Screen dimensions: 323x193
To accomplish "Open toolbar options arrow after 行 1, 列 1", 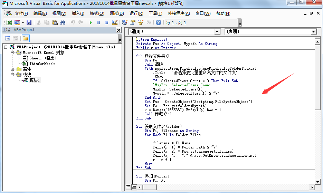I will pyautogui.click(x=240, y=23).
